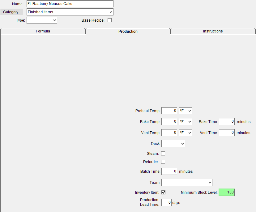Change the Preheat Temp unit dropdown
The width and height of the screenshot is (256, 212).
pyautogui.click(x=186, y=111)
